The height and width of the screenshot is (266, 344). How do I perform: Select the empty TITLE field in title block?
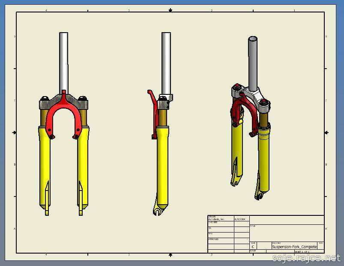click(287, 232)
